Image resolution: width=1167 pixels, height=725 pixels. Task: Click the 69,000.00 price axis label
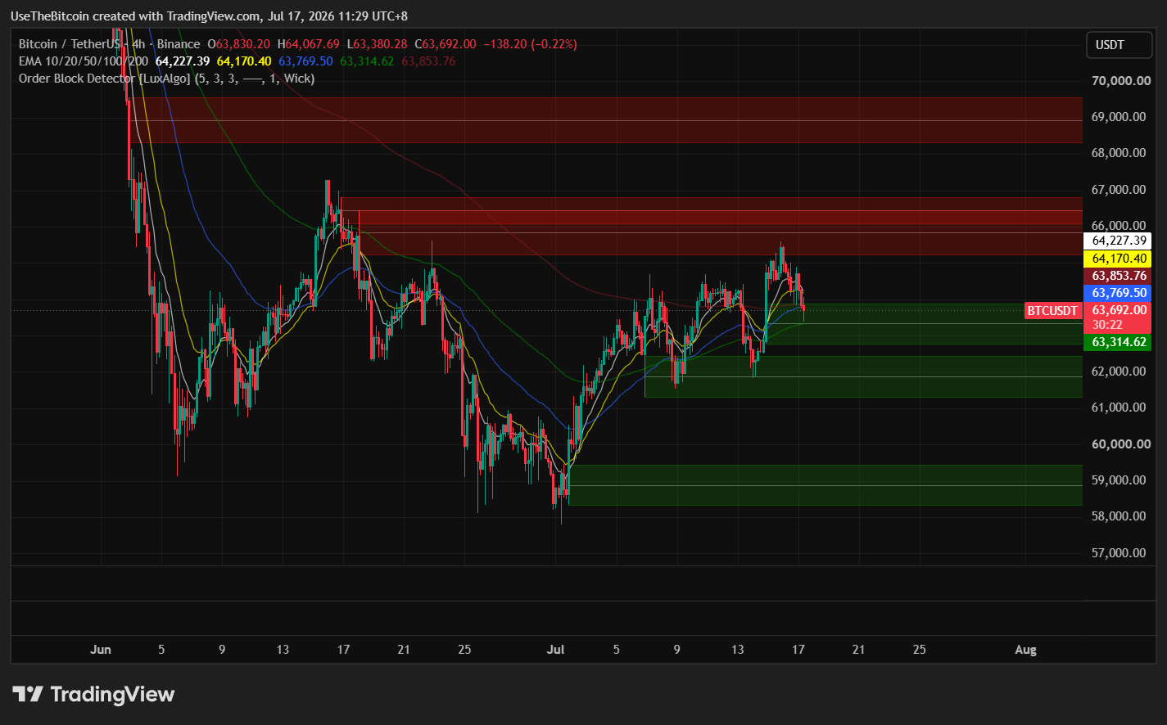[1119, 116]
